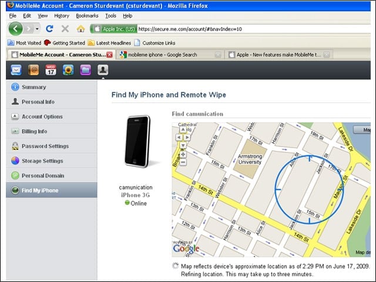Click in the URL address field
The image size is (376, 282).
[x=254, y=29]
